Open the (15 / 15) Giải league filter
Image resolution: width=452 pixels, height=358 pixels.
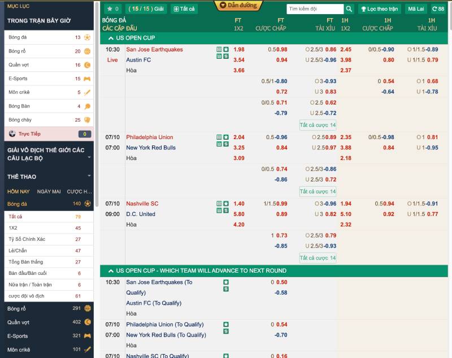(x=146, y=9)
